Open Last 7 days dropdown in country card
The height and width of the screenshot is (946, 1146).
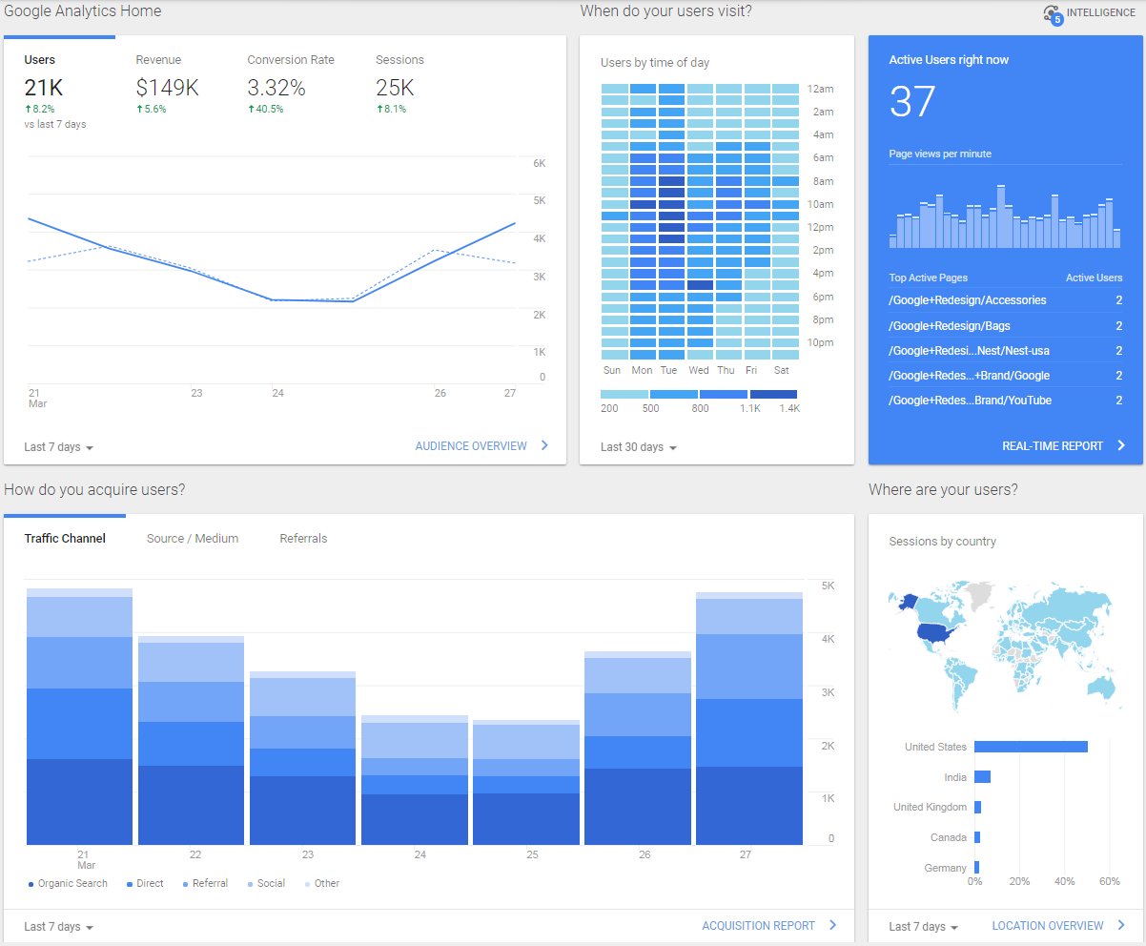pos(924,927)
